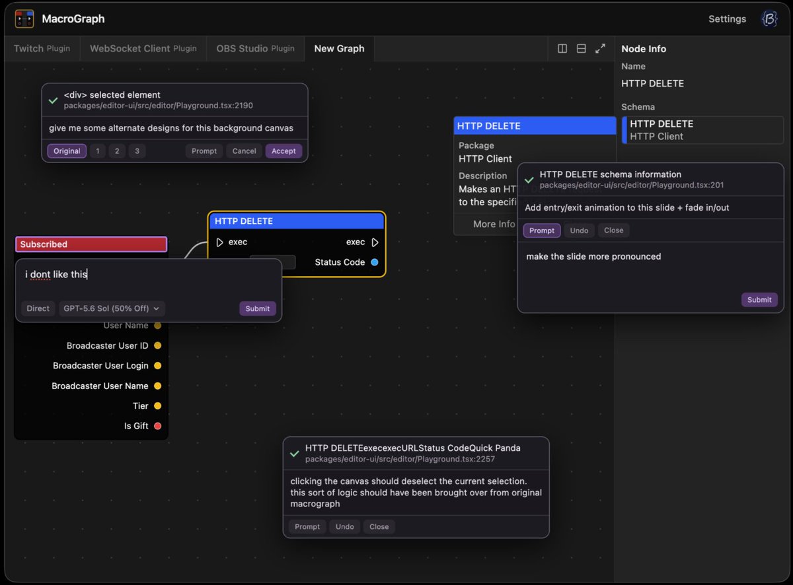Select the HTTP DELETE schema item in Node Info
Screen dimensions: 793x585
[702, 130]
